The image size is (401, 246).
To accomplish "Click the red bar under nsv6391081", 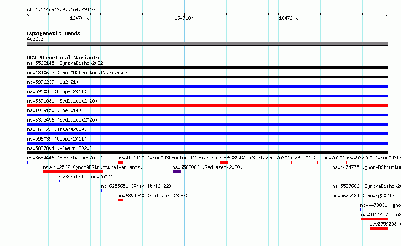I will [x=207, y=105].
